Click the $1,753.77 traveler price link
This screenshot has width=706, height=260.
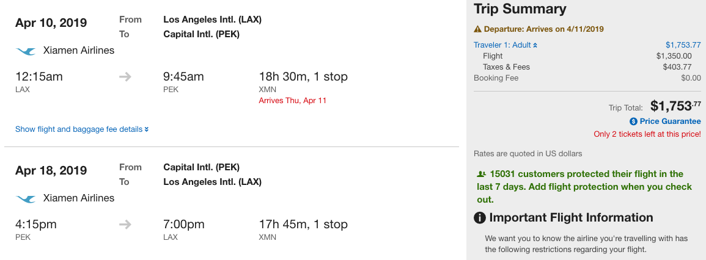coord(683,45)
